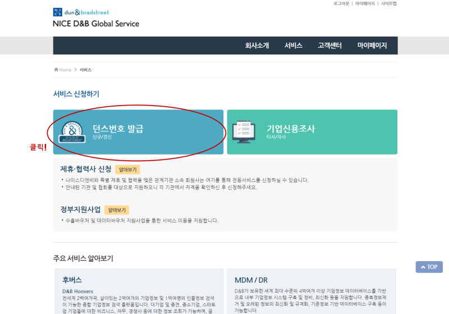
Task: Click the 주요 서비스 알아보기 heading
Action: (x=83, y=258)
